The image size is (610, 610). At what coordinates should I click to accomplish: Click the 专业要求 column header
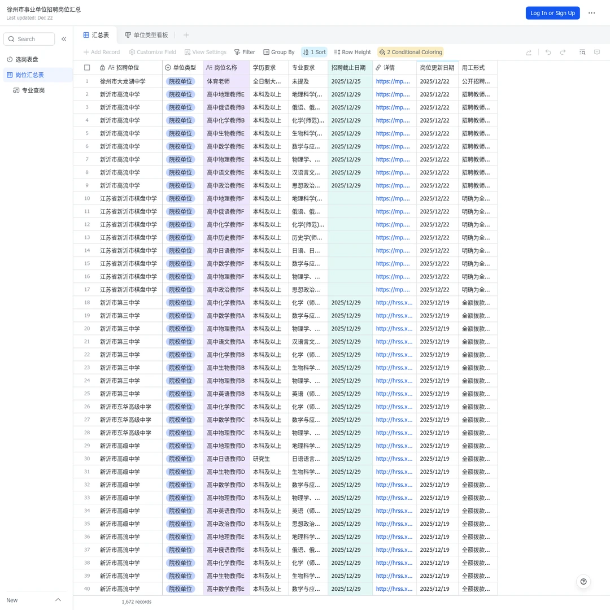308,68
